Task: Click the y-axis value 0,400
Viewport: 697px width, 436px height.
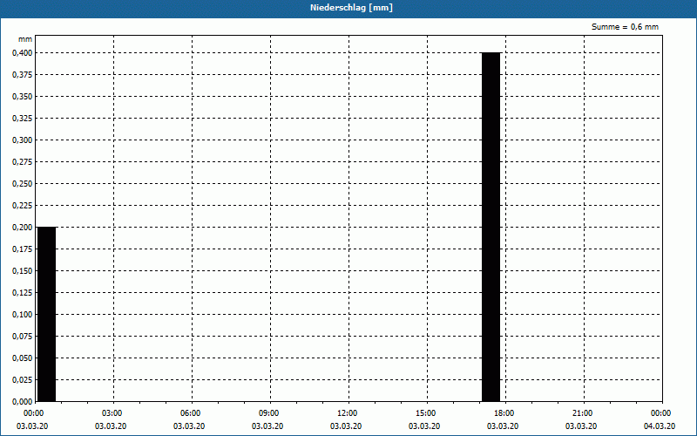Action: click(x=23, y=53)
